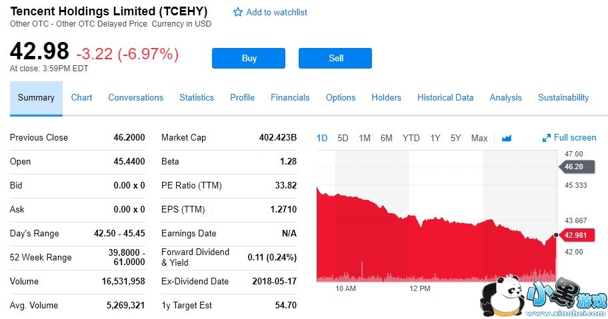Go to the Statistics tab
Image resolution: width=608 pixels, height=319 pixels.
pyautogui.click(x=197, y=97)
